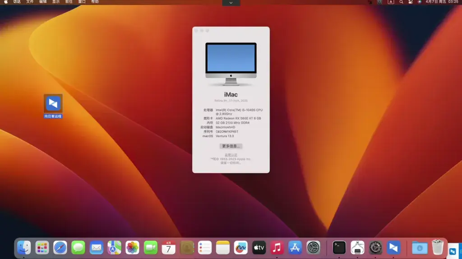Open the Mail app in Dock
Image resolution: width=462 pixels, height=259 pixels.
(x=97, y=248)
